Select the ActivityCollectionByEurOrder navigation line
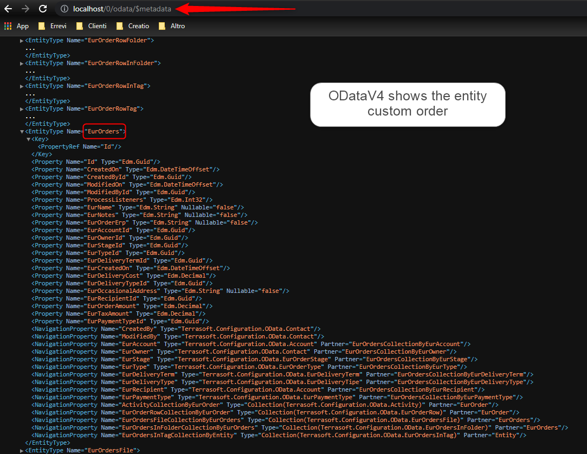587x454 pixels. [x=265, y=405]
